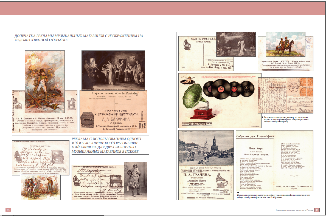The height and width of the screenshot is (216, 326).
Task: Click the handwritten Задебергъ Псков postcard with piano
Action: [41, 158]
